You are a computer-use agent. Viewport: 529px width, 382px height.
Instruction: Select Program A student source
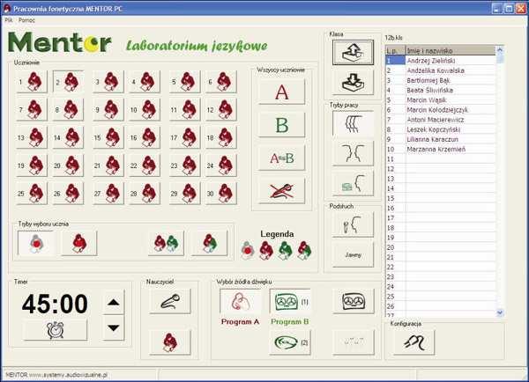240,301
